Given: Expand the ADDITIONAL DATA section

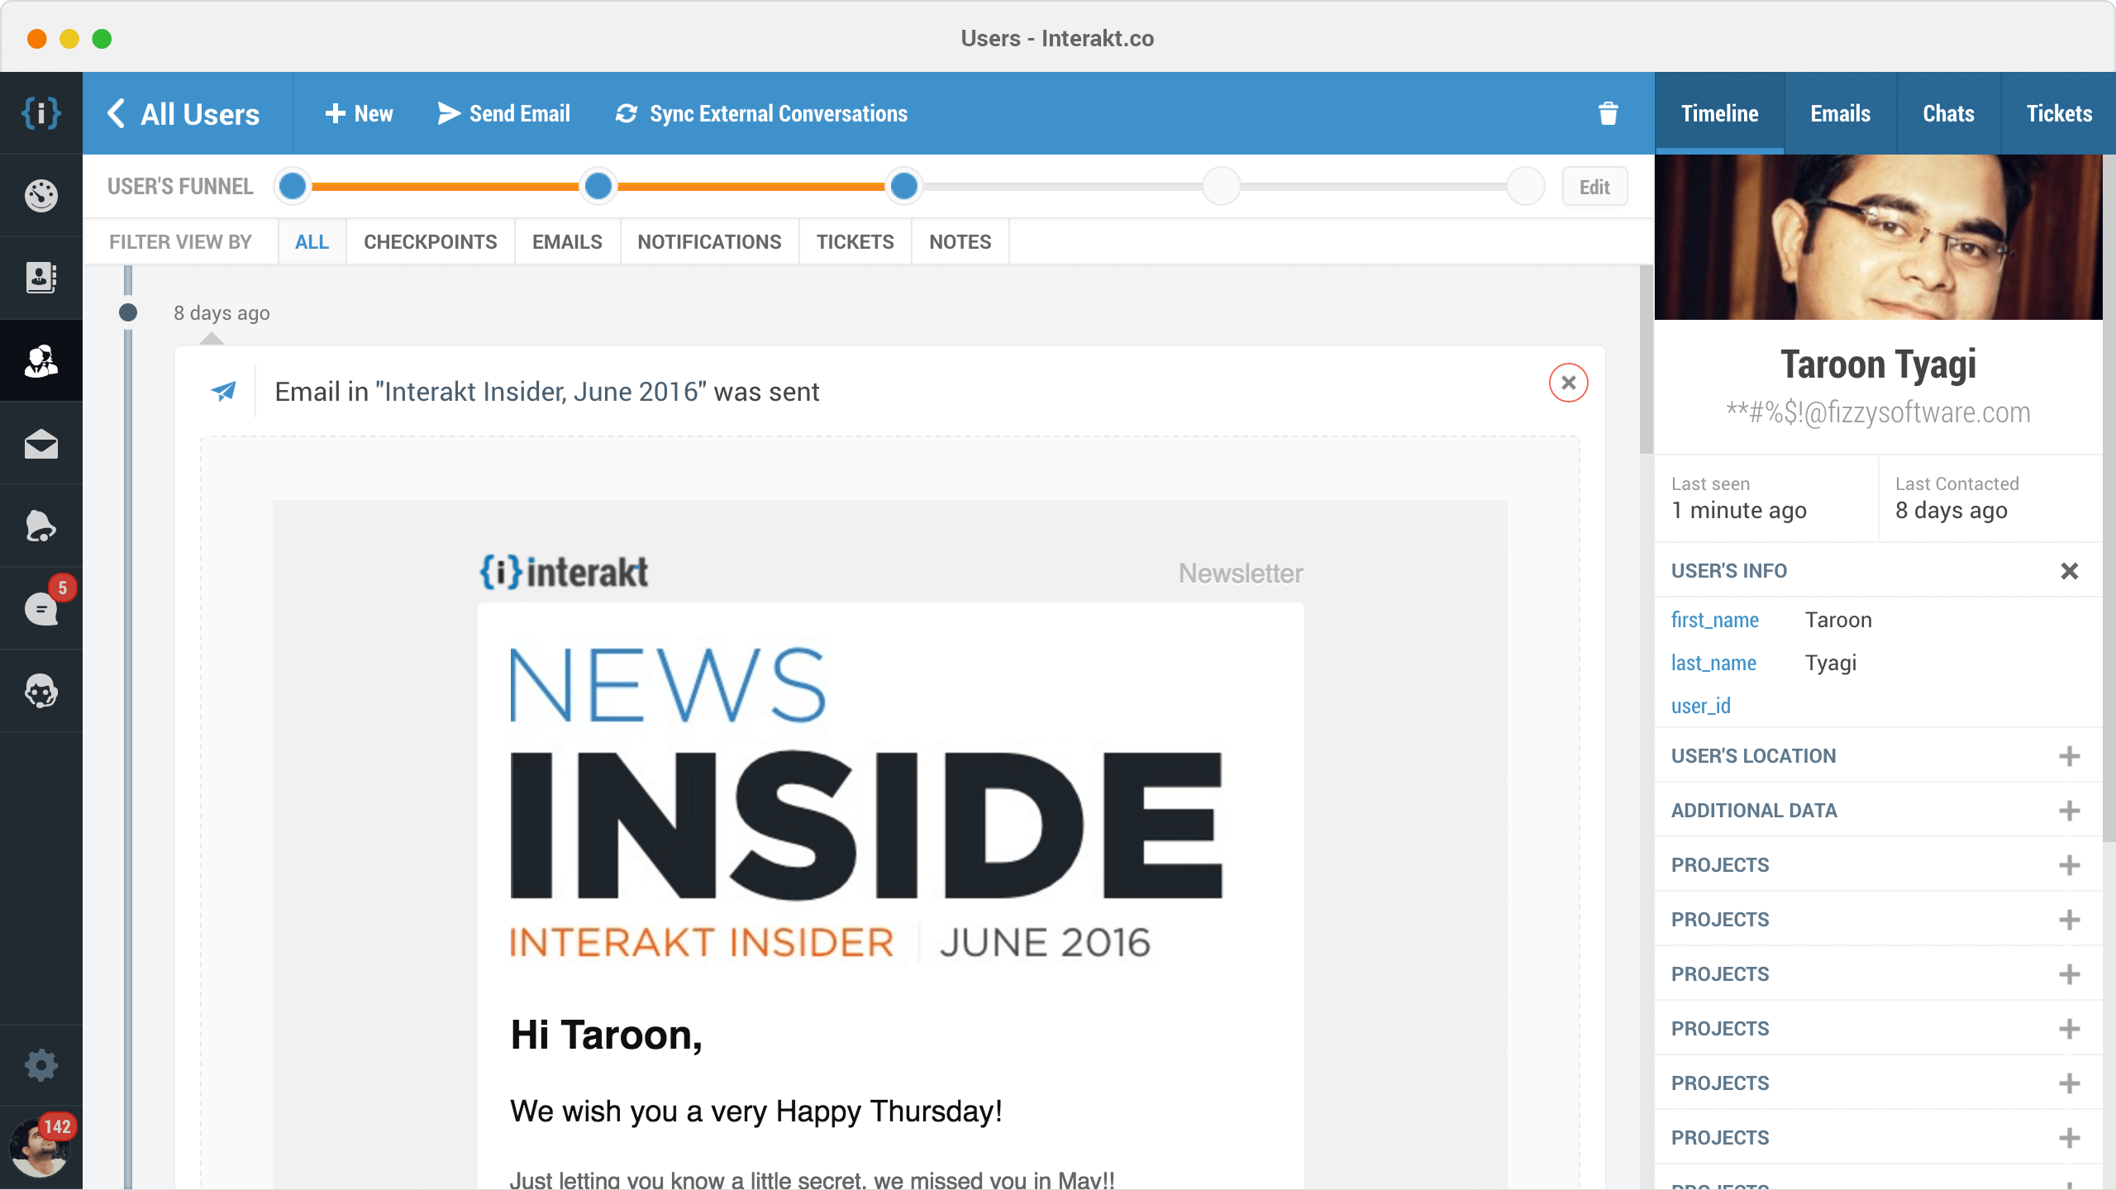Looking at the screenshot, I should pos(2069,811).
